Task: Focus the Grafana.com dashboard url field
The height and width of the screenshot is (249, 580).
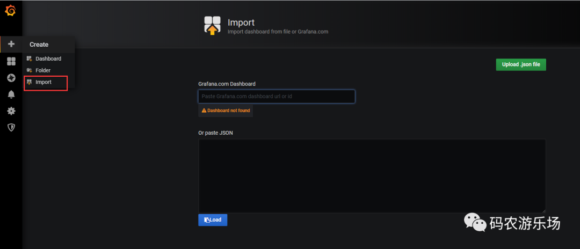Action: tap(277, 97)
